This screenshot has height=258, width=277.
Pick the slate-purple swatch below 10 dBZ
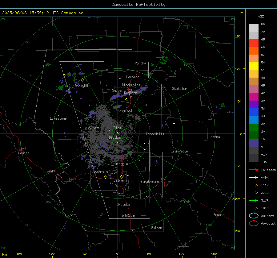pyautogui.click(x=254, y=143)
